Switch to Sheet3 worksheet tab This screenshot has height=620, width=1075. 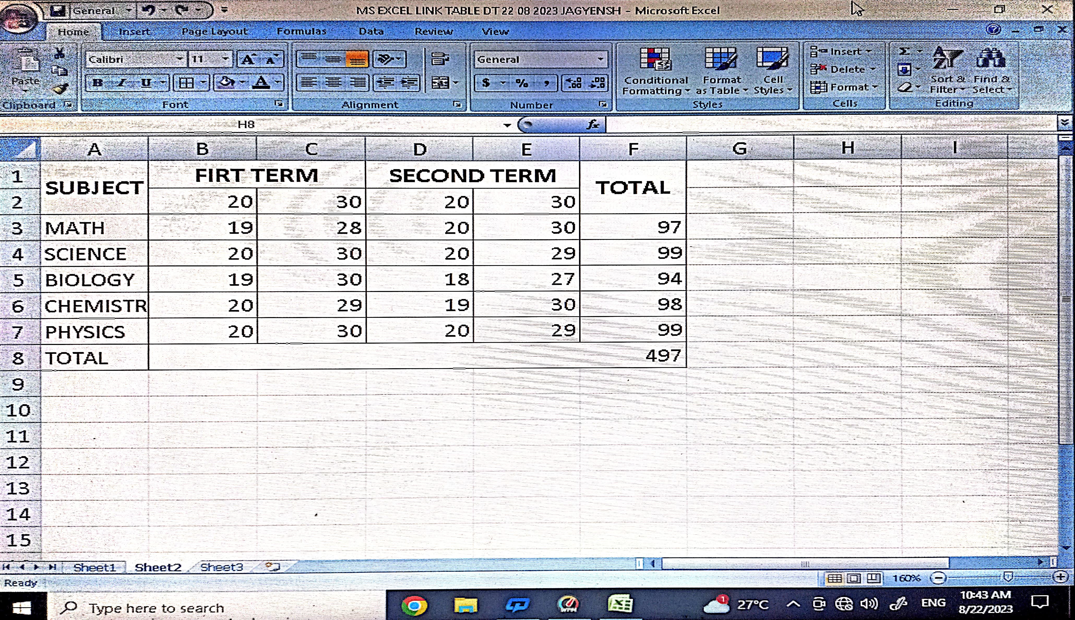221,567
